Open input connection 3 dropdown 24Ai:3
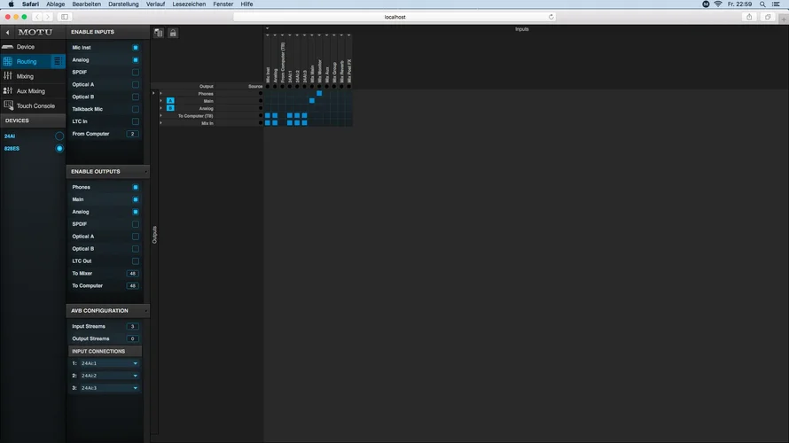Viewport: 789px width, 443px height. pos(110,388)
